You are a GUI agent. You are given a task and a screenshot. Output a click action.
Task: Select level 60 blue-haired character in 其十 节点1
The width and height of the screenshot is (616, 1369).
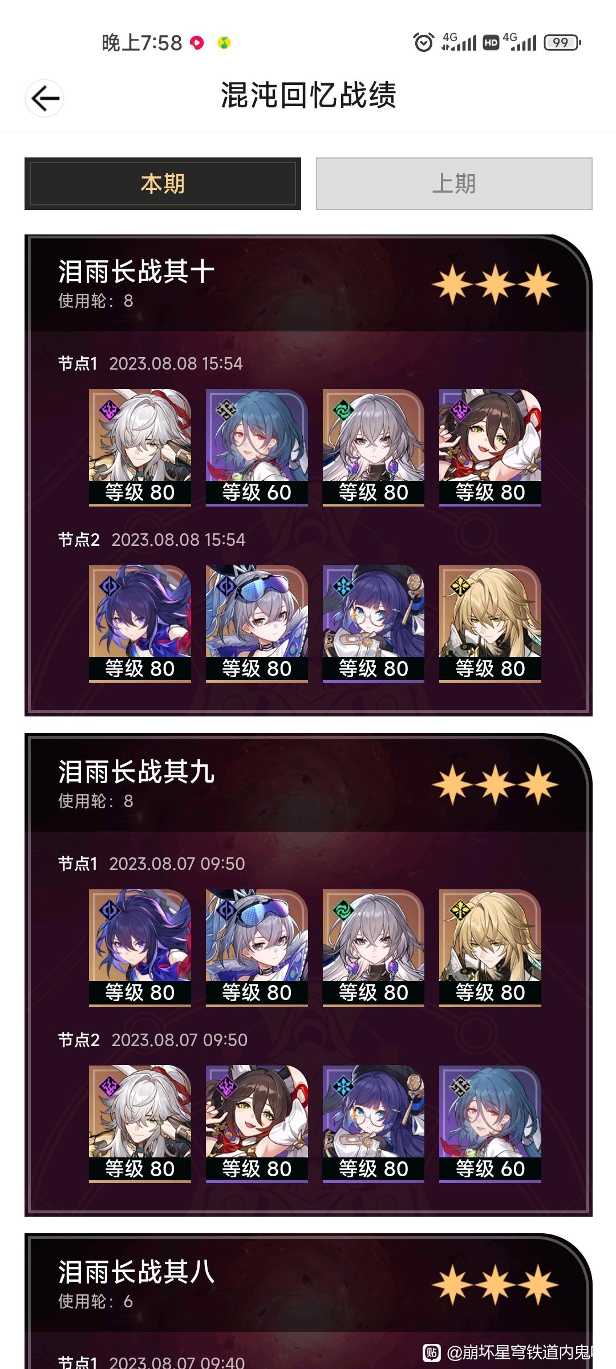tap(257, 447)
